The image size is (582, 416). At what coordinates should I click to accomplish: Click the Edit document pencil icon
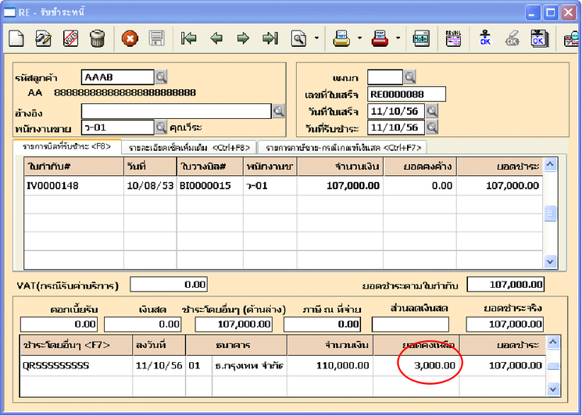coord(44,38)
